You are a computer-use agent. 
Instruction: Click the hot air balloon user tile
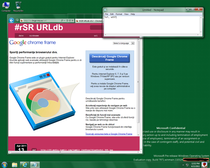[x=204, y=165]
